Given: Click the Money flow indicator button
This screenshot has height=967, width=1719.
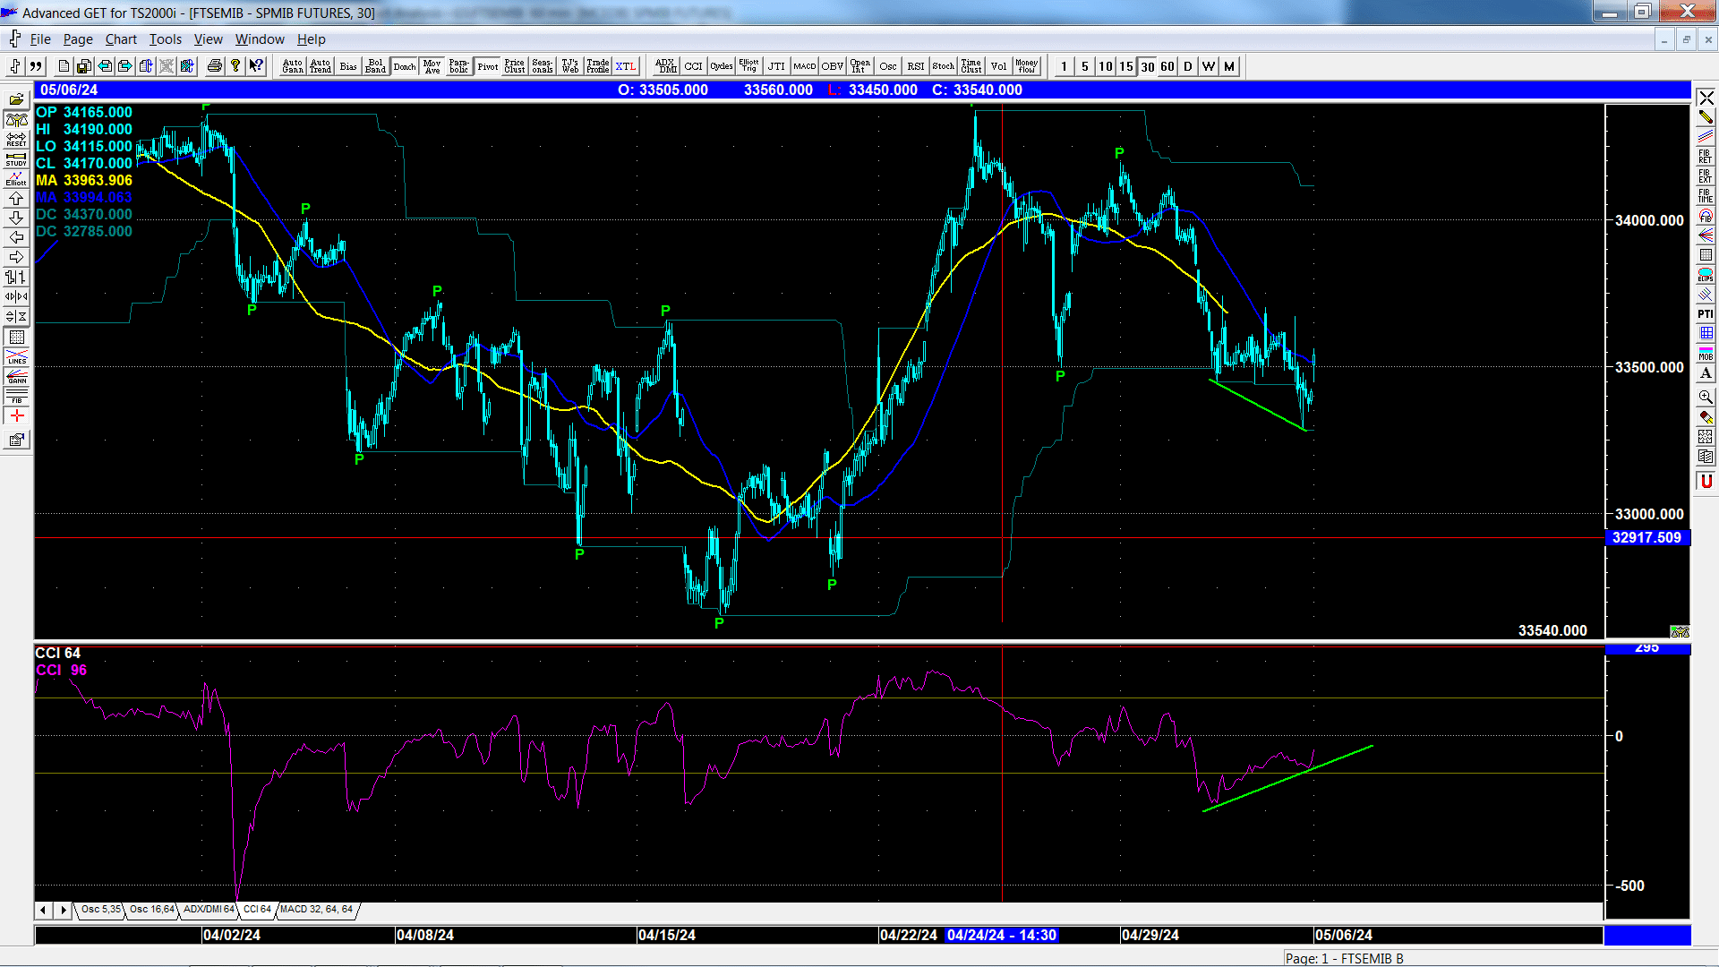Looking at the screenshot, I should pos(1027,66).
